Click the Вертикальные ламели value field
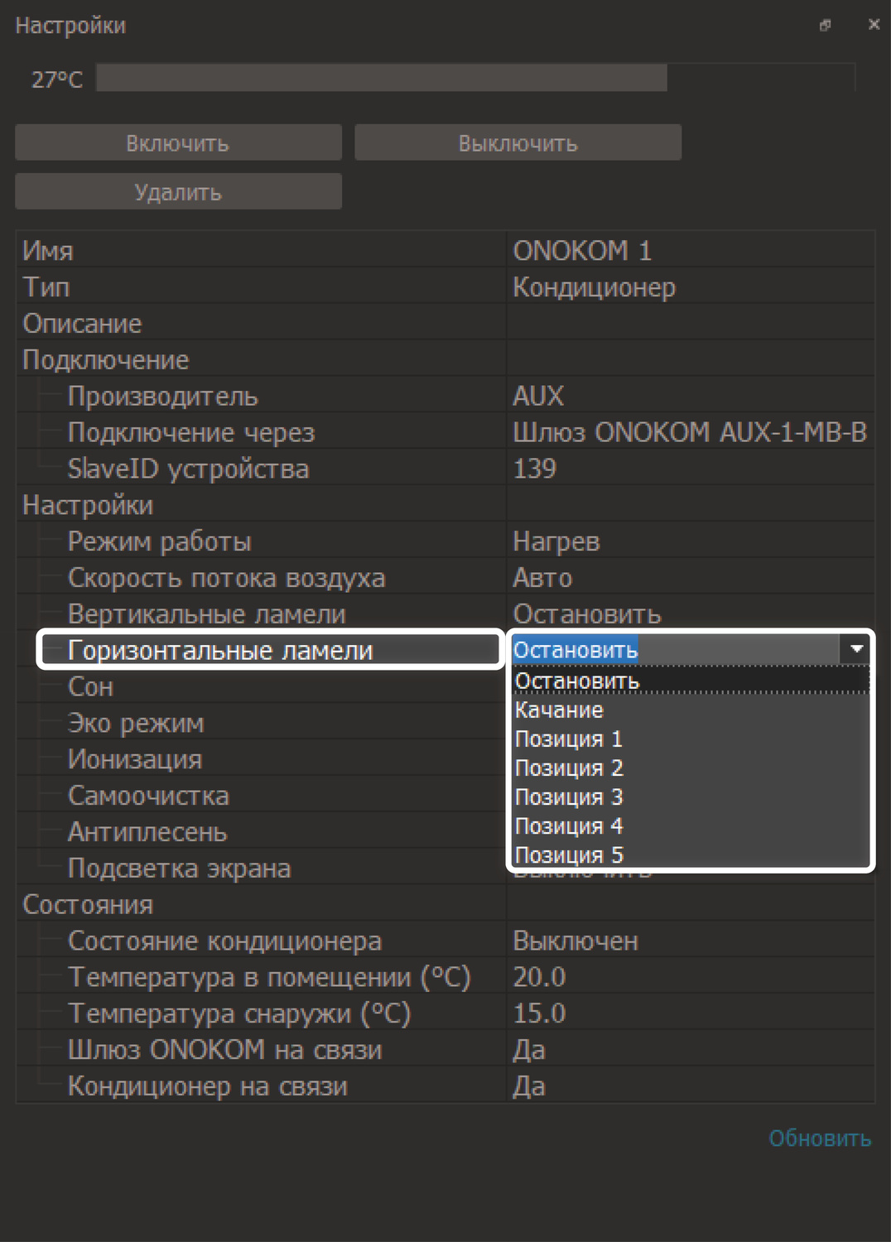The width and height of the screenshot is (891, 1242). (x=587, y=614)
